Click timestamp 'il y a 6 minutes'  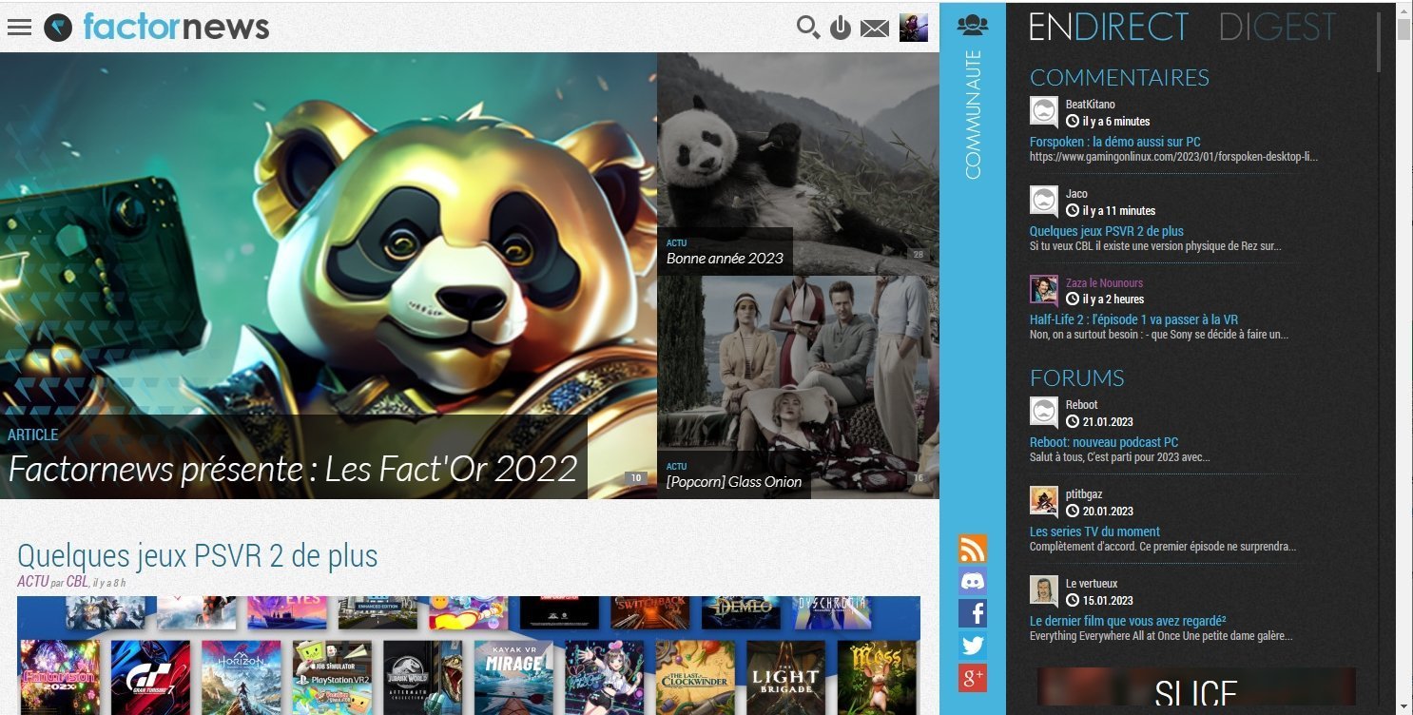tap(1115, 122)
